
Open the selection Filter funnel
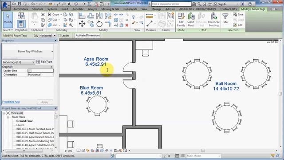[225, 18]
